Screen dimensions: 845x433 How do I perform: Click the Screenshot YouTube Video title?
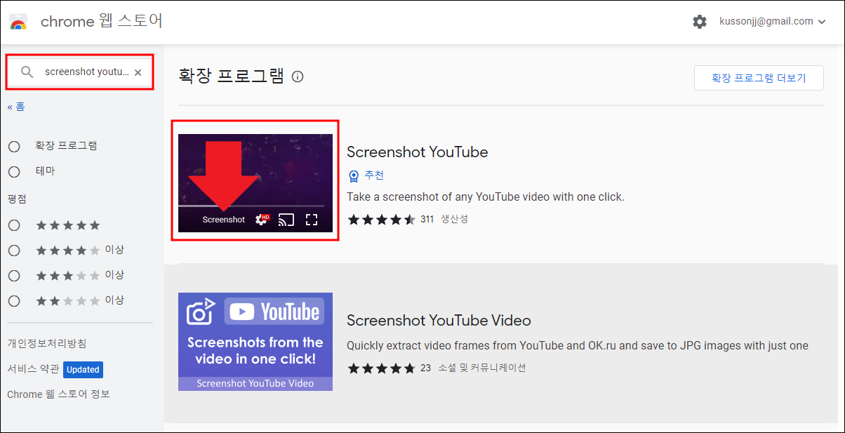[439, 321]
